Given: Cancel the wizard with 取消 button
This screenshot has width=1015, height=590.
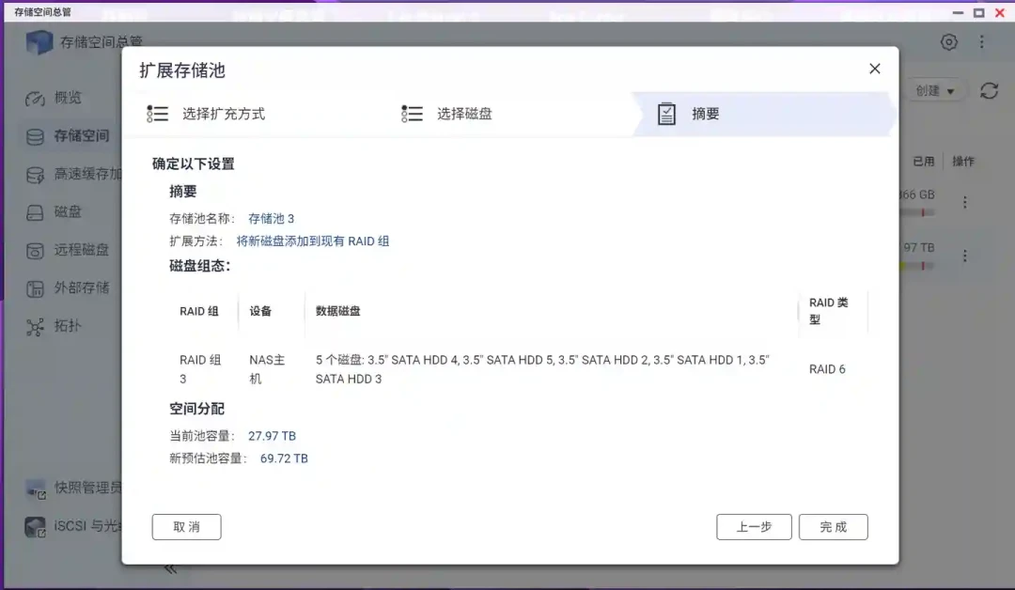Looking at the screenshot, I should [x=186, y=527].
